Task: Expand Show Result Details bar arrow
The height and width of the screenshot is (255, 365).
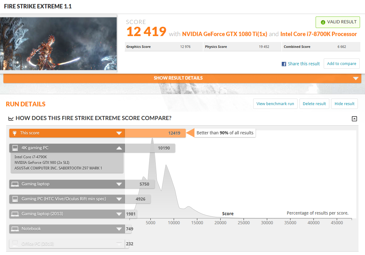Action: [355, 78]
